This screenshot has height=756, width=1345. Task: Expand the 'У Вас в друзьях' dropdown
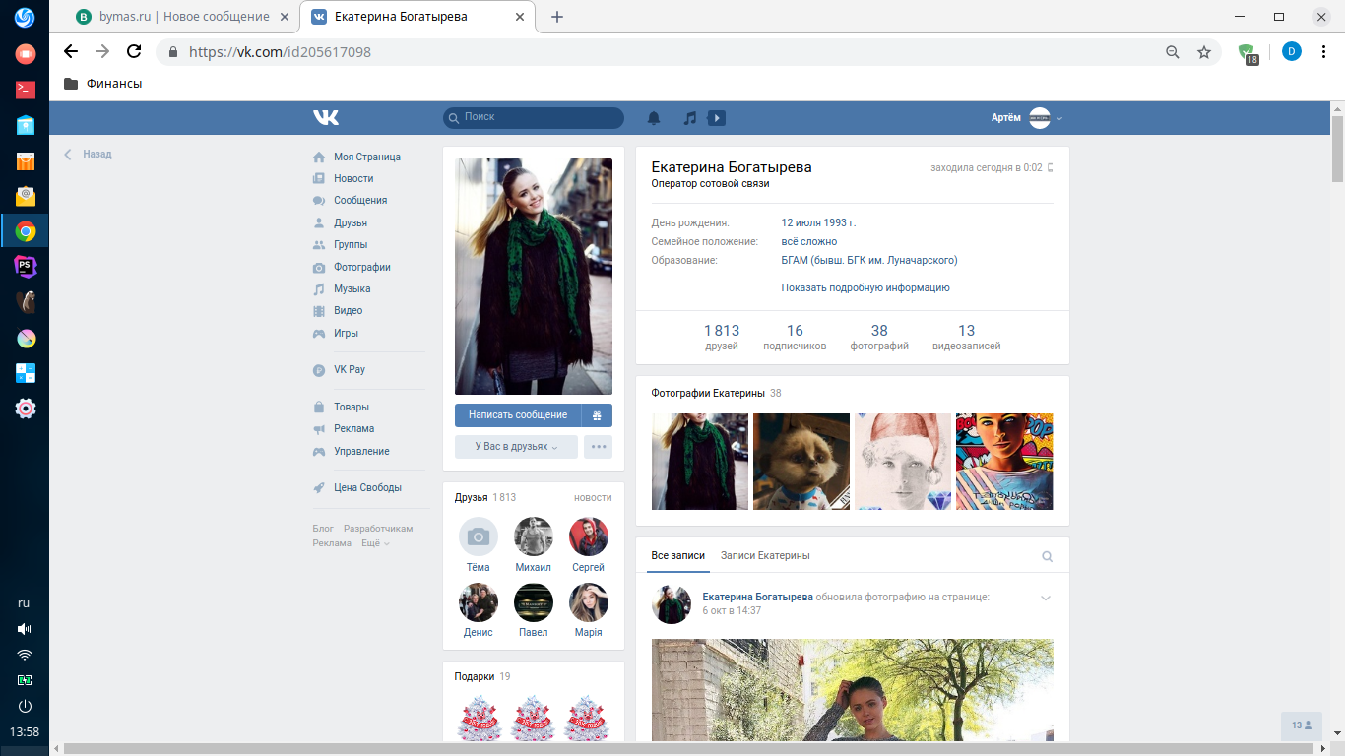tap(516, 447)
